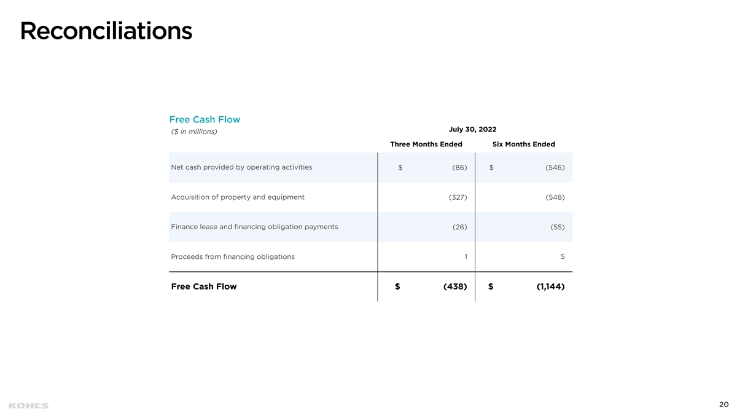Select the teal Free Cash Flow heading
Viewport: 737px width, 415px height.
coord(205,119)
